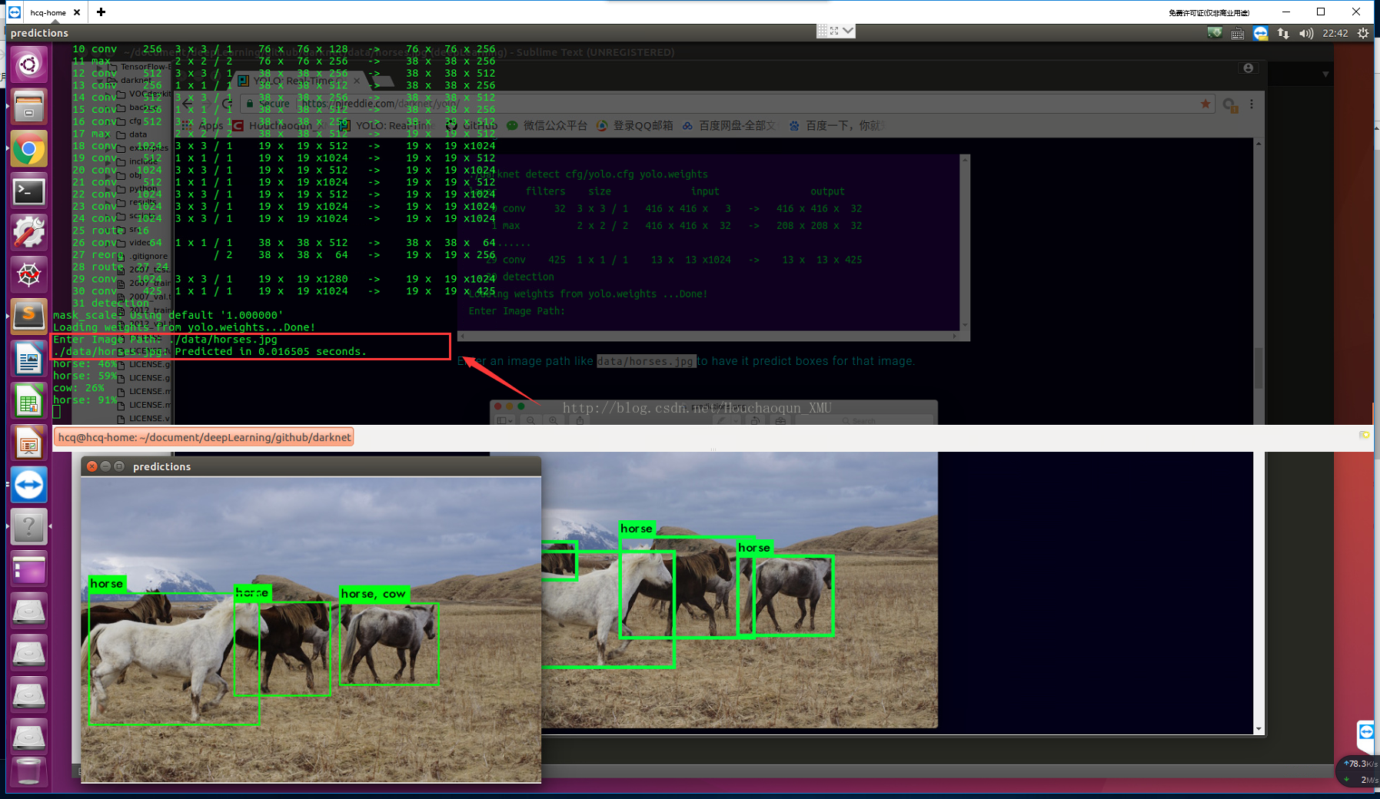Open the workspace switcher in the dock
The height and width of the screenshot is (799, 1380).
(28, 569)
